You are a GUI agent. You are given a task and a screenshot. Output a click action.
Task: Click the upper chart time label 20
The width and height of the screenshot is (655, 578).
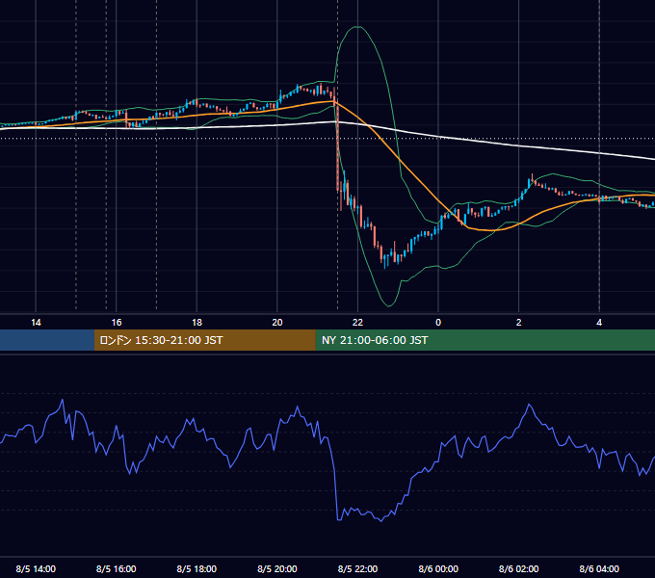pos(277,323)
